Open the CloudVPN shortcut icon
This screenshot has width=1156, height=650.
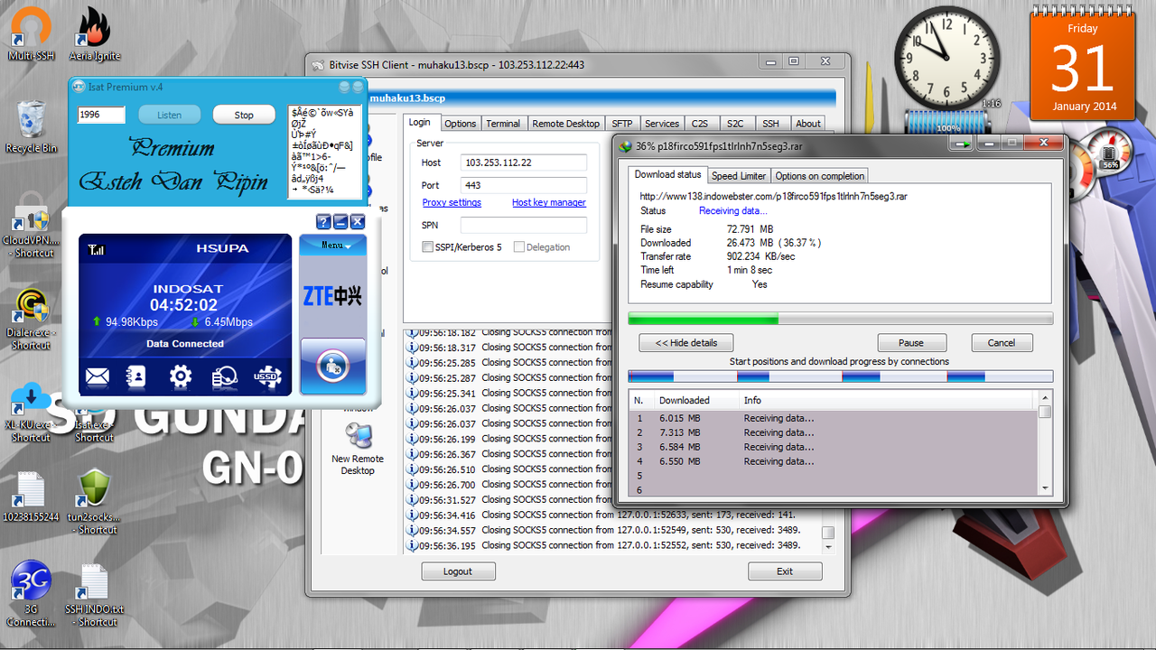(31, 226)
